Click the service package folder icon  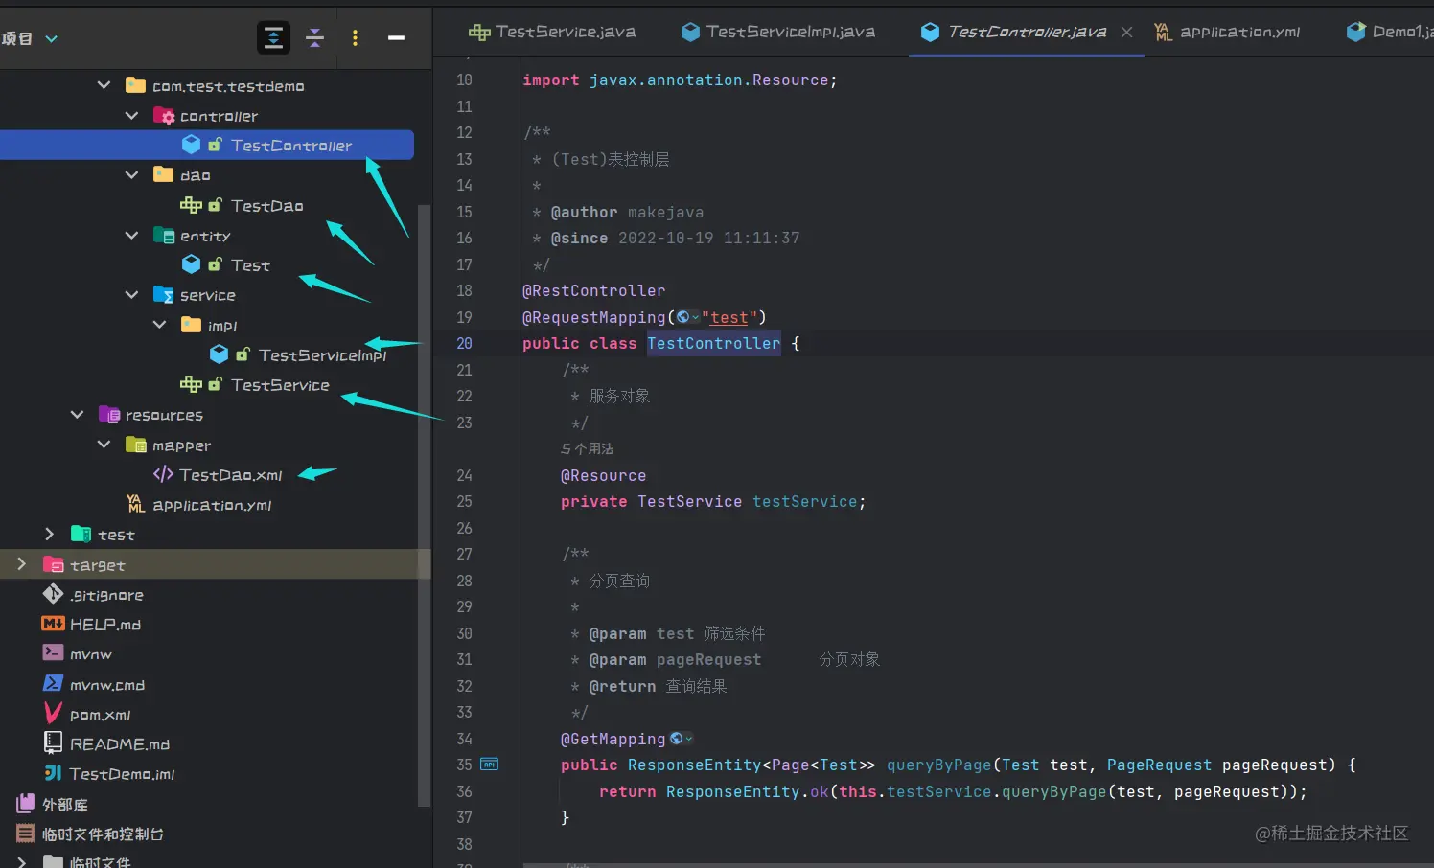tap(163, 295)
